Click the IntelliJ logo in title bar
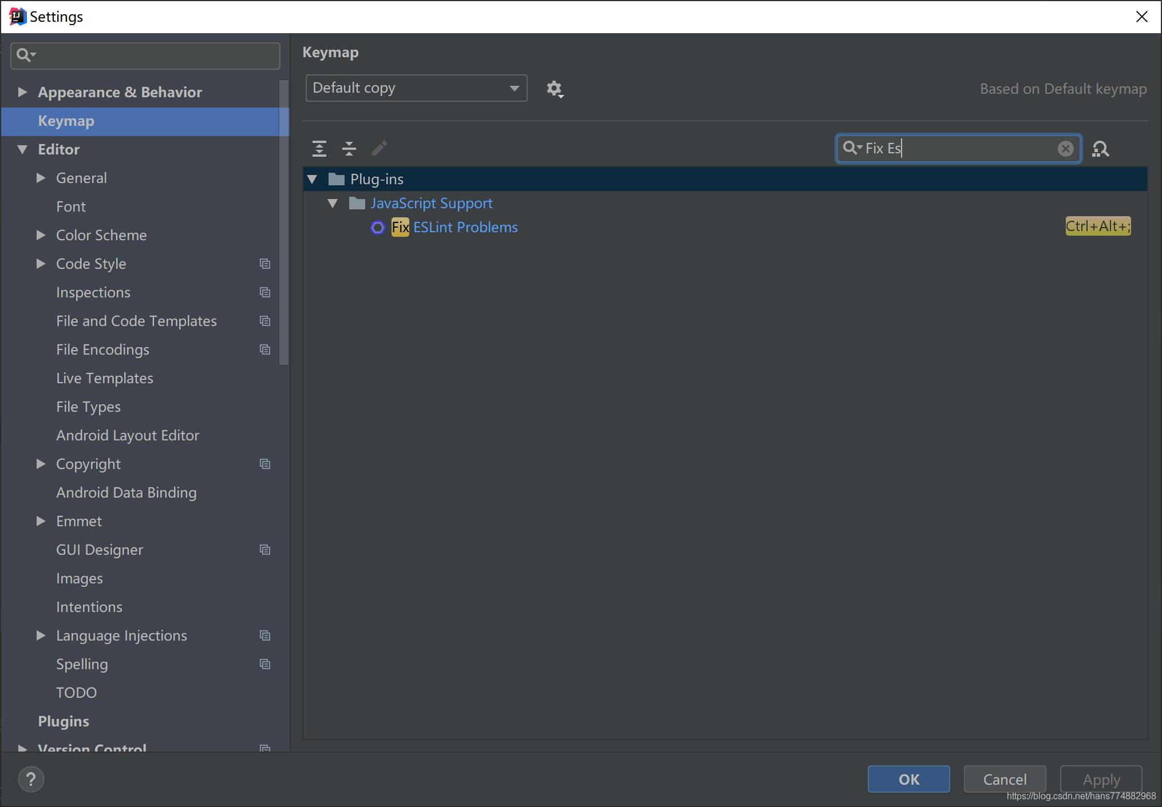This screenshot has height=807, width=1162. 18,17
